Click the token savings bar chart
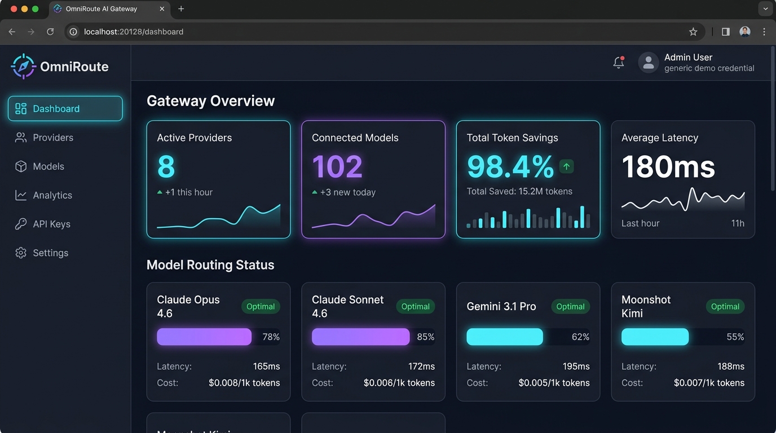The width and height of the screenshot is (776, 433). [x=528, y=216]
